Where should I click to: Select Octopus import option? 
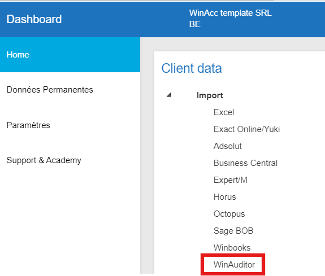coord(229,214)
